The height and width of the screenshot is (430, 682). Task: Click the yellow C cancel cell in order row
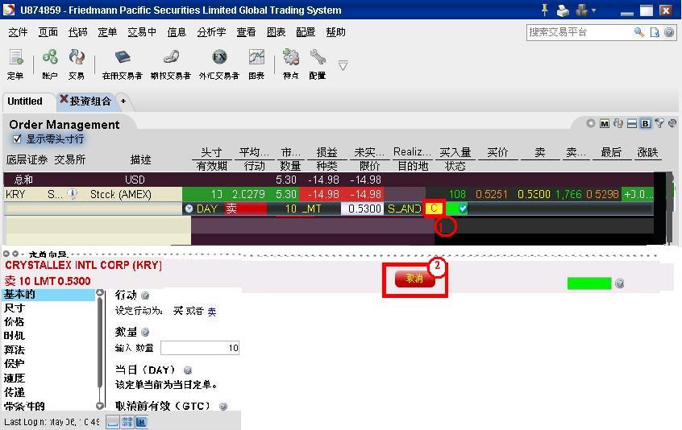pyautogui.click(x=435, y=209)
